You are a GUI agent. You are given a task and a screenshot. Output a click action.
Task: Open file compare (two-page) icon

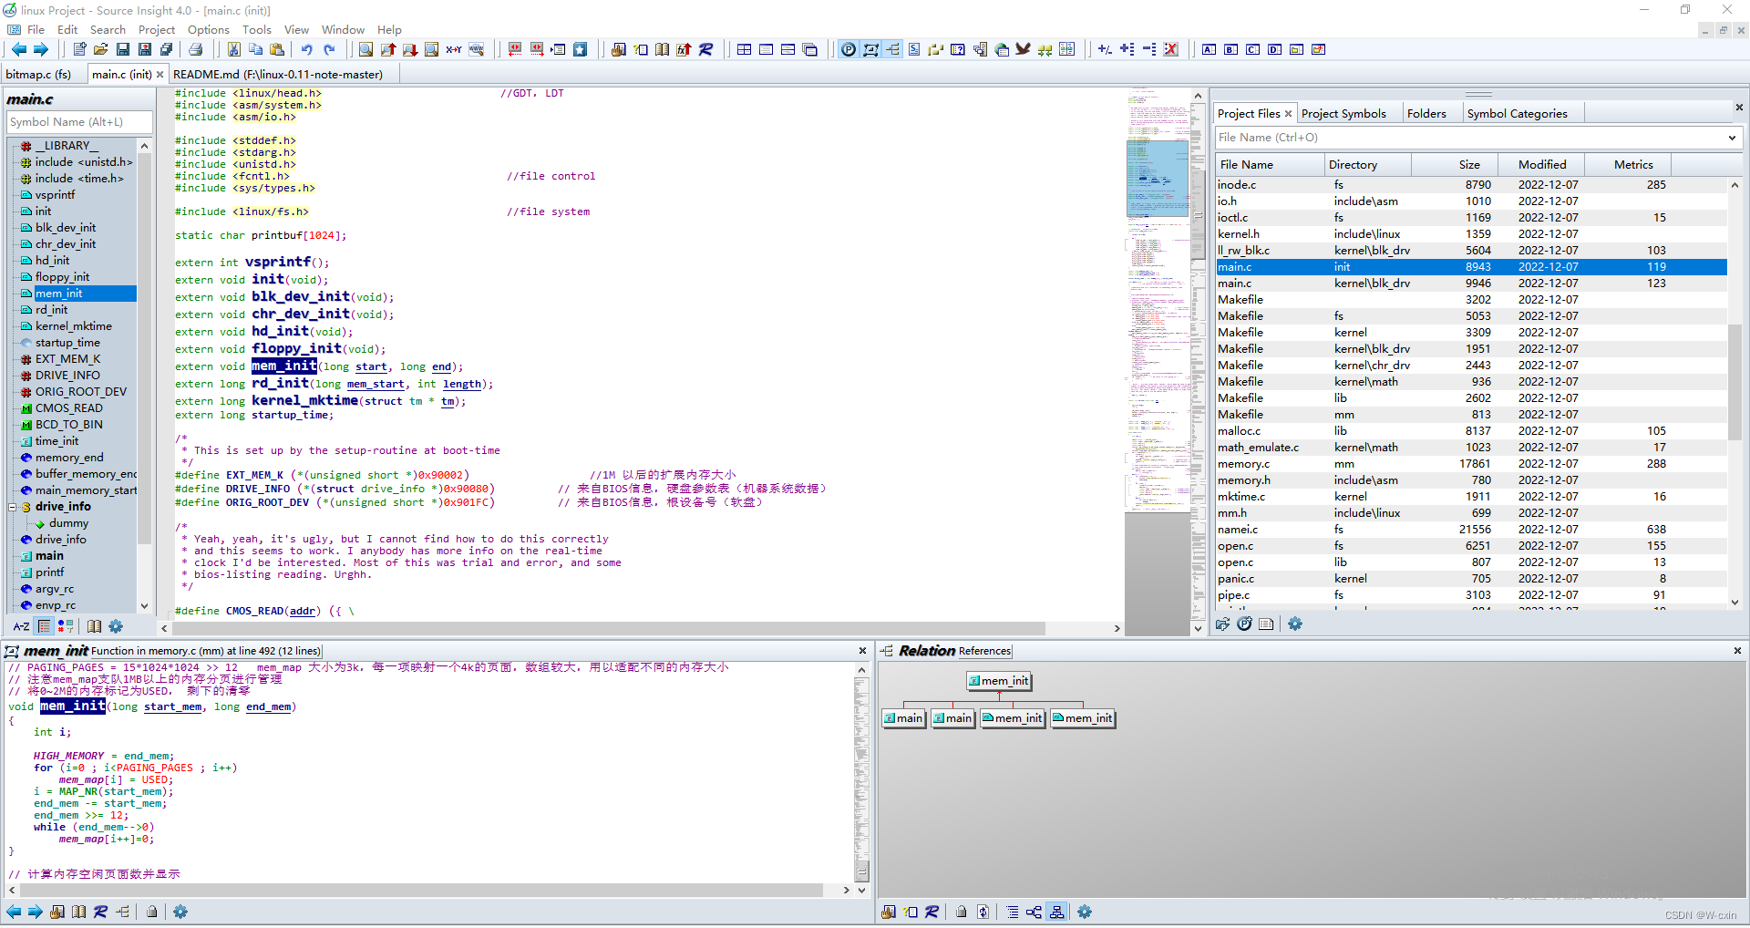1066,49
